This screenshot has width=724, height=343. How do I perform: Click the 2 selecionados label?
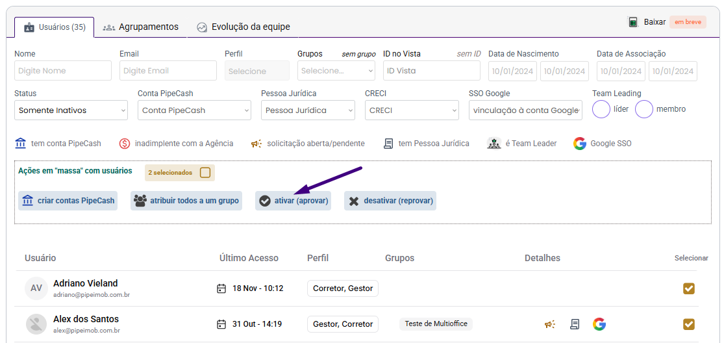pyautogui.click(x=170, y=173)
